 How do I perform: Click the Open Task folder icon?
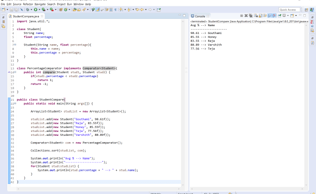[x=79, y=10]
